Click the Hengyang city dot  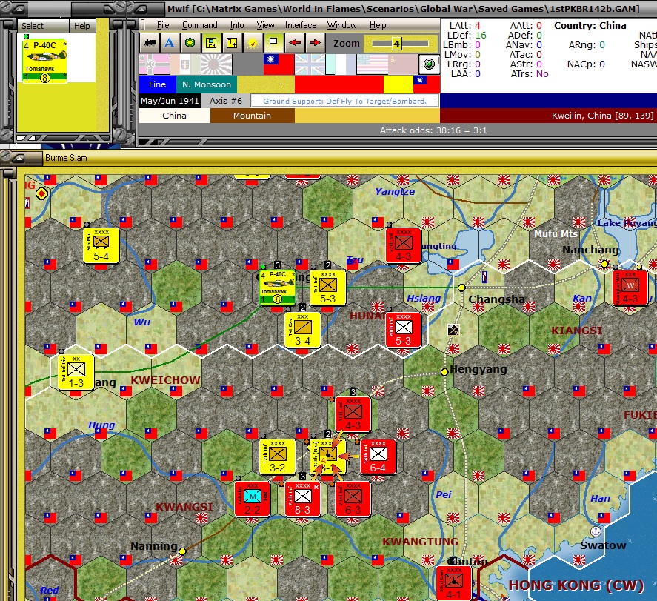coord(444,372)
